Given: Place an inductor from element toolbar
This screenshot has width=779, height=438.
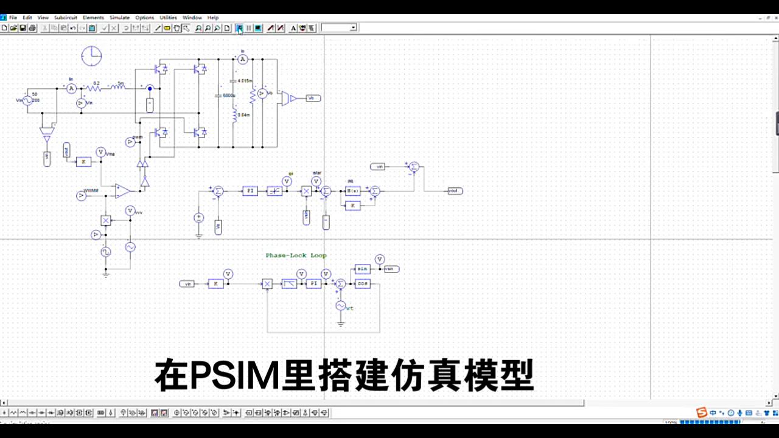Looking at the screenshot, I should pyautogui.click(x=23, y=413).
